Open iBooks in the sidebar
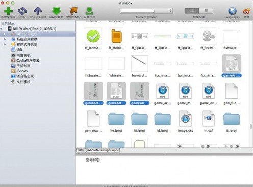 (x=19, y=71)
